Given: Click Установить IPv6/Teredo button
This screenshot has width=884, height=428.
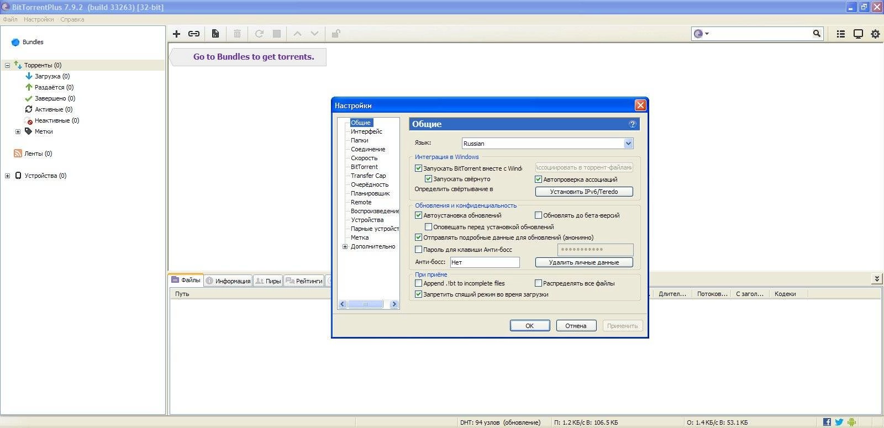Looking at the screenshot, I should pos(584,192).
